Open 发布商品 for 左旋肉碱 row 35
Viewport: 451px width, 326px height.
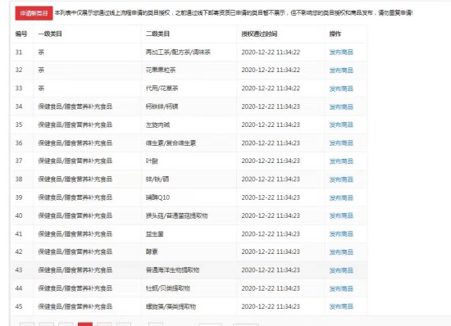[341, 125]
